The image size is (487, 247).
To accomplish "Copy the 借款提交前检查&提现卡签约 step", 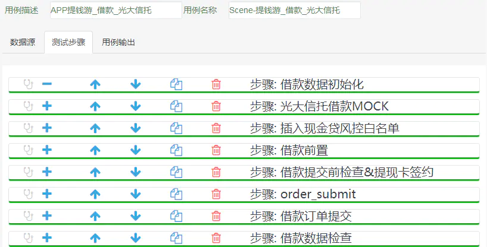I will pos(176,172).
